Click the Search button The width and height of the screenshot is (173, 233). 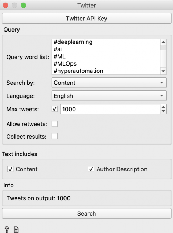click(87, 214)
